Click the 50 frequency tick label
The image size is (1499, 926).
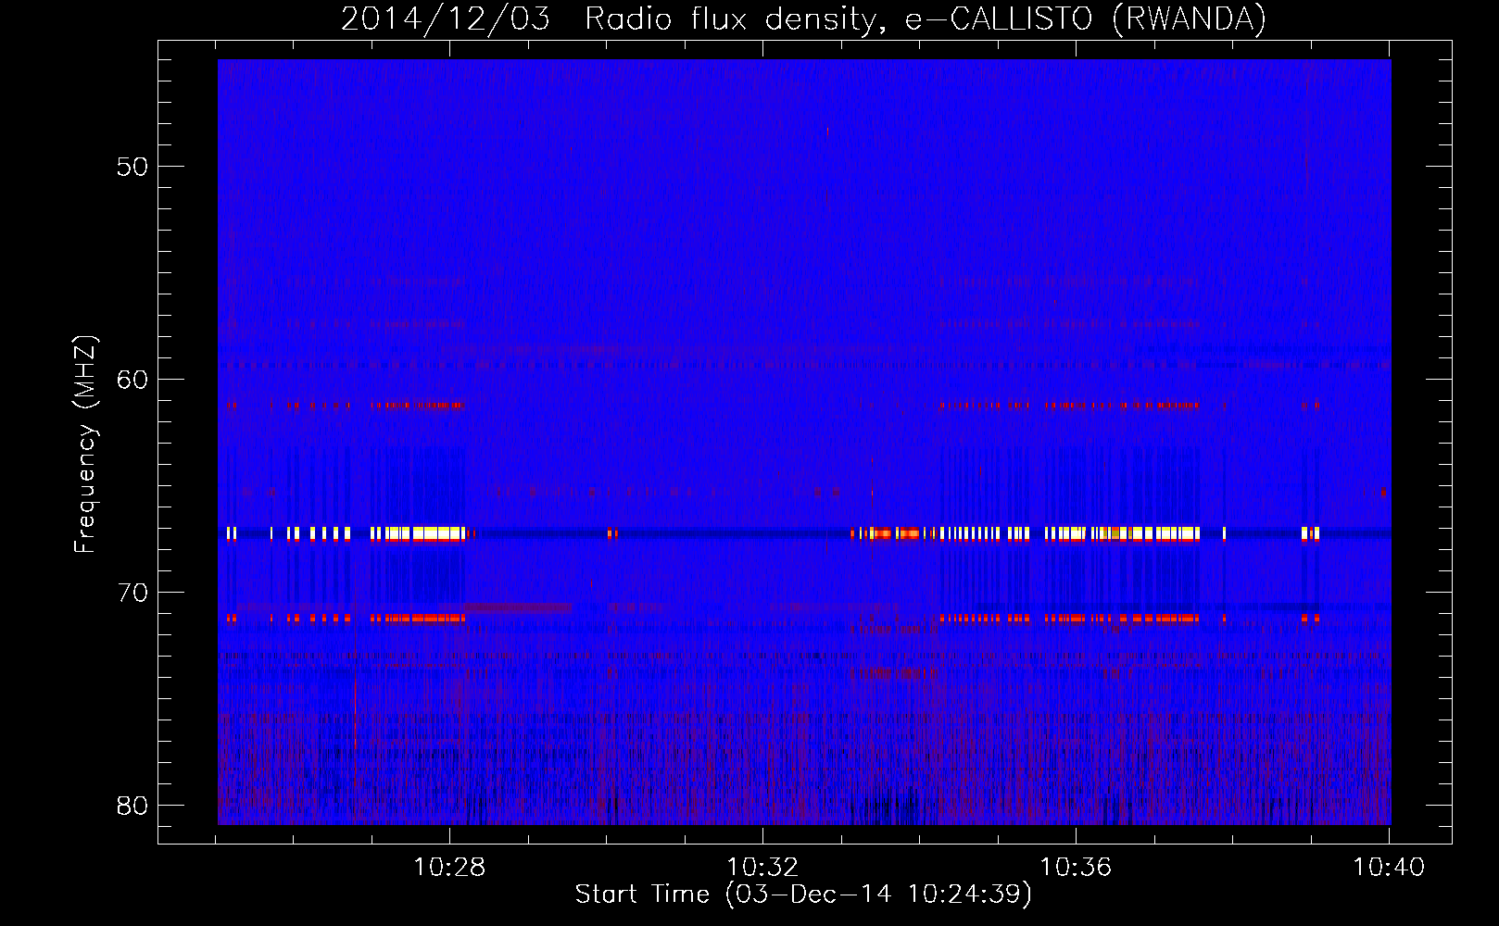pyautogui.click(x=132, y=167)
